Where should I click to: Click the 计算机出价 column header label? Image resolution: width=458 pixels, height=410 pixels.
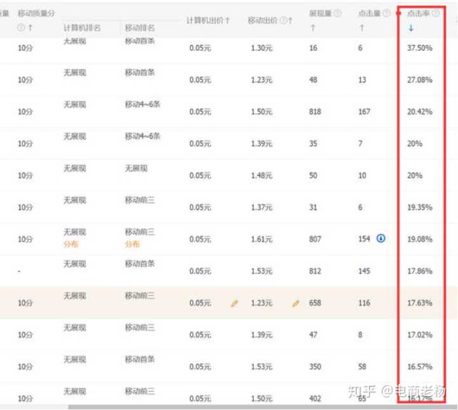(205, 20)
